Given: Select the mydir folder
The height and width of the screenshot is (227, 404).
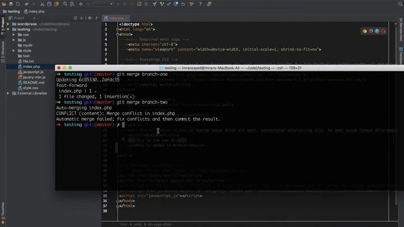Looking at the screenshot, I should 25,45.
